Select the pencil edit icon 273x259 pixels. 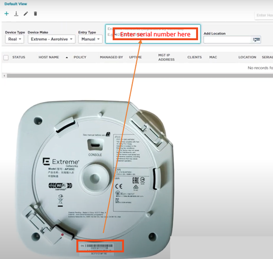coord(26,14)
